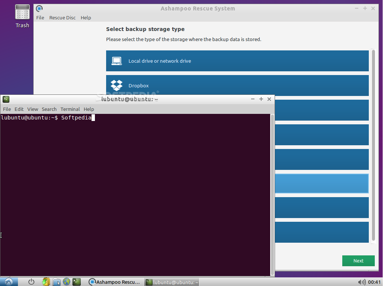This screenshot has height=286, width=383.
Task: Launch terminal from taskbar quick launcher
Action: pyautogui.click(x=77, y=282)
